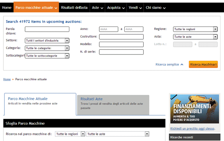Follow the Home breadcrumb link
Image resolution: width=224 pixels, height=141 pixels.
coord(7,79)
